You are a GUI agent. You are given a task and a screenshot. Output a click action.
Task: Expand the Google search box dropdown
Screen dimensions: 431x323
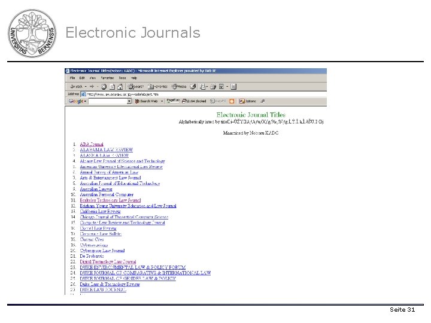(129, 101)
